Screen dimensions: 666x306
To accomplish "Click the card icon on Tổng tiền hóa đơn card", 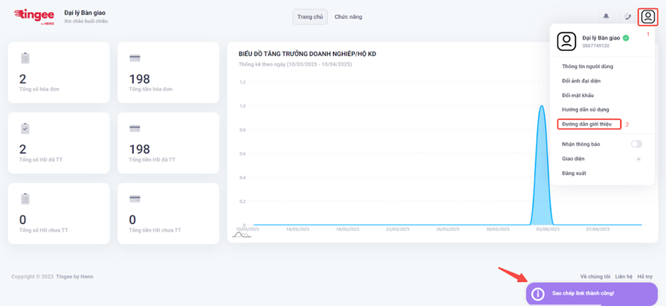I will [x=135, y=57].
